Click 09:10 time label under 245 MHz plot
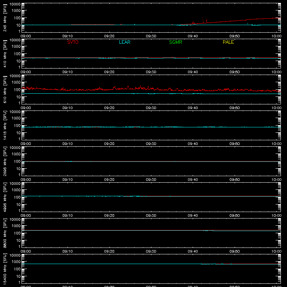This screenshot has height=287, width=287. pyautogui.click(x=67, y=36)
